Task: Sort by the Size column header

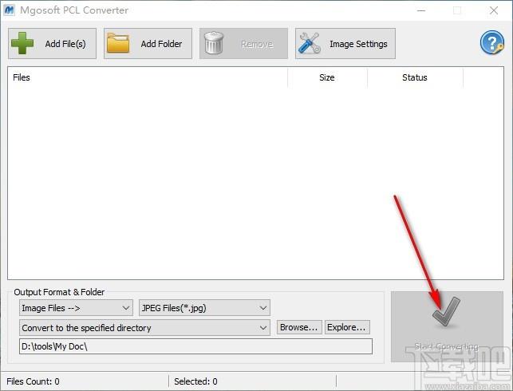Action: [327, 77]
